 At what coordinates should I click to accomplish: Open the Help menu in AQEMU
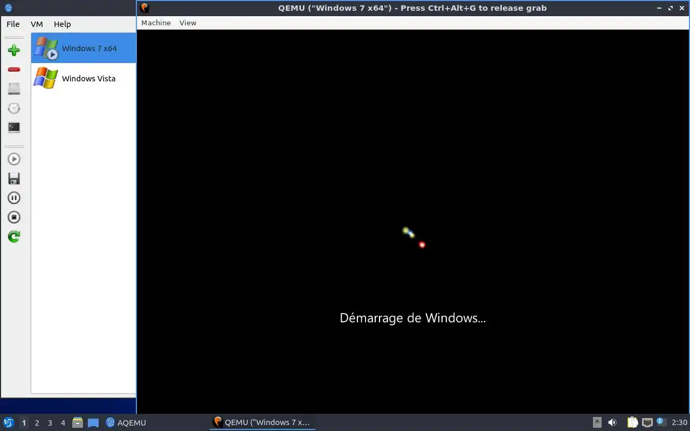pos(62,24)
